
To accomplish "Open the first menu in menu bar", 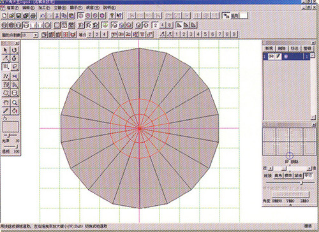I will 12,8.
